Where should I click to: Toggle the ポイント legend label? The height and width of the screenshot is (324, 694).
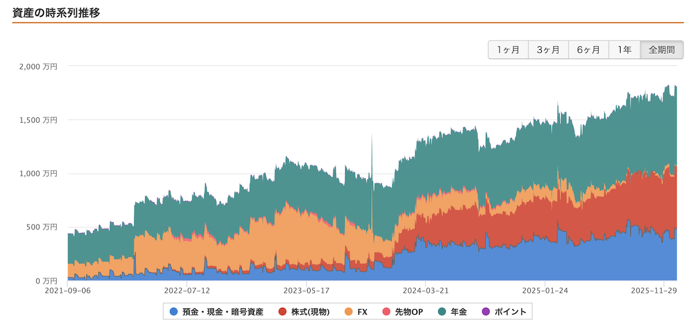(x=510, y=312)
